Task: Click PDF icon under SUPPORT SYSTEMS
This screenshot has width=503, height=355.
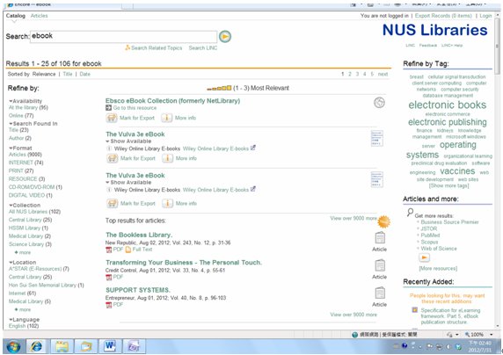Action: click(109, 305)
